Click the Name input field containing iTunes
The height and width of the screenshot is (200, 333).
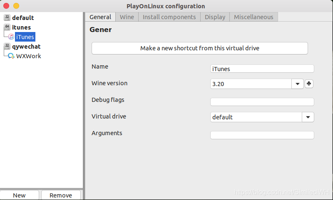(262, 69)
